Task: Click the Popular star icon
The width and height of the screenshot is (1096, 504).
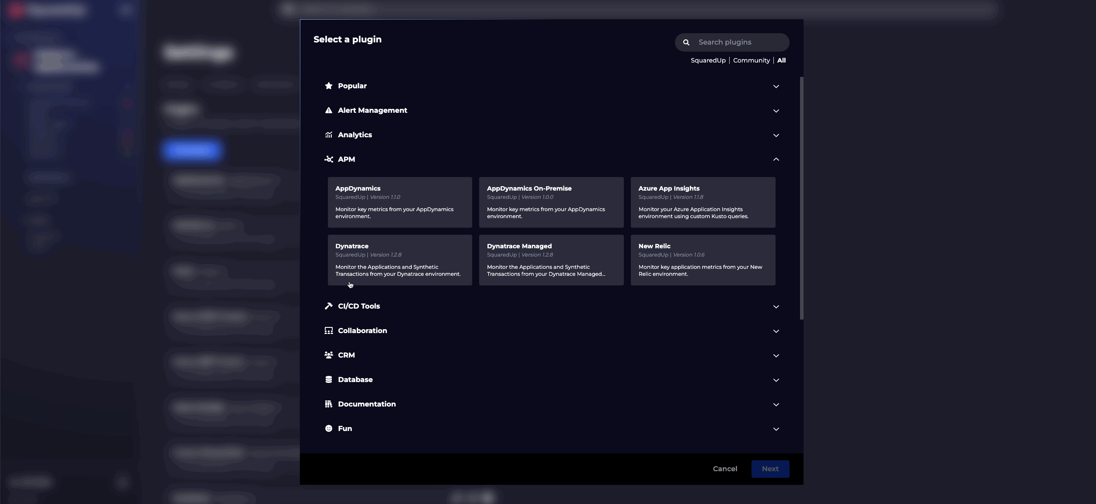Action: coord(329,86)
